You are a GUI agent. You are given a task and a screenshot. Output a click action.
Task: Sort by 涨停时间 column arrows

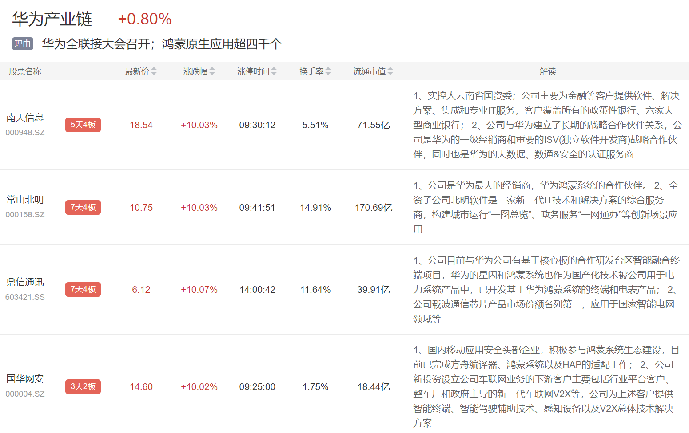click(x=274, y=71)
